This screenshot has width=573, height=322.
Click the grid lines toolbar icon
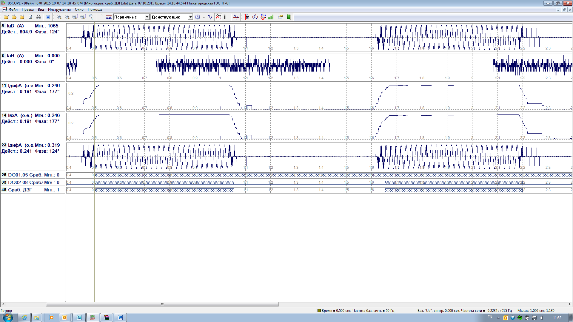227,17
